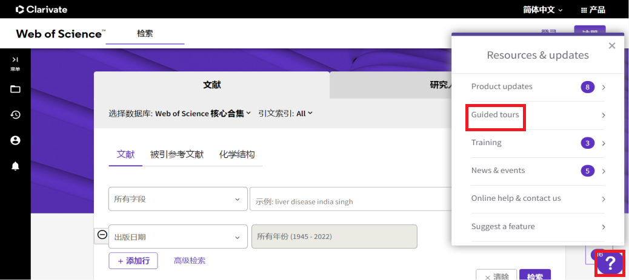Open Suggest a feature entry
Screen dimensions: 629x280
pos(537,227)
